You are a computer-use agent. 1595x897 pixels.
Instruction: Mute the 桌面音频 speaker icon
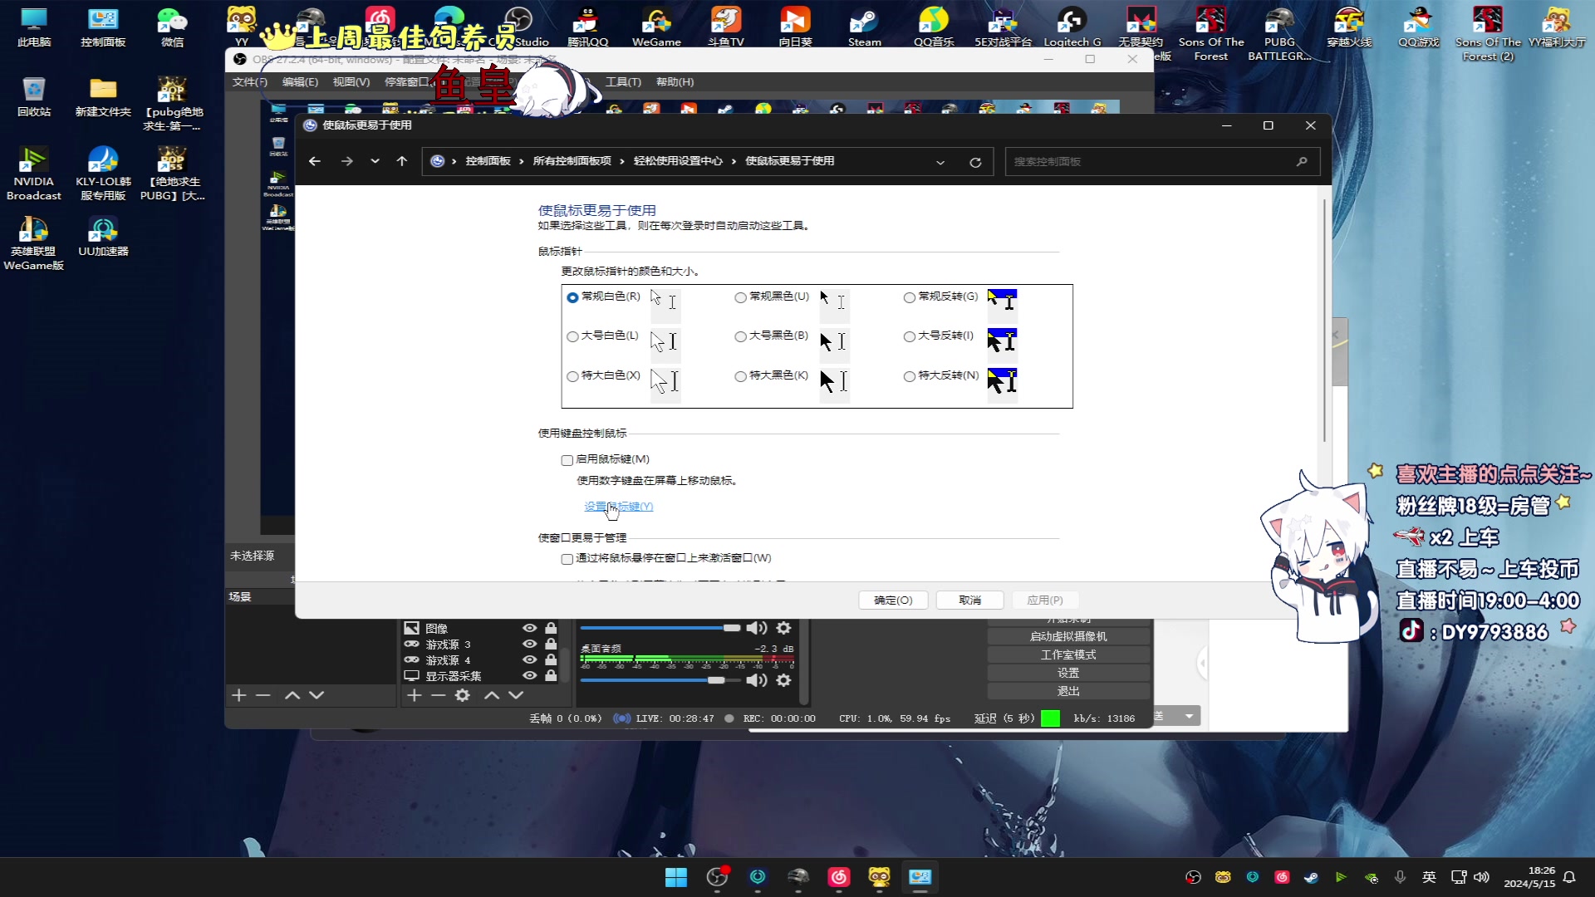[756, 680]
